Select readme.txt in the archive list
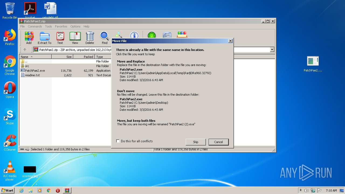345x194 pixels. 65,75
